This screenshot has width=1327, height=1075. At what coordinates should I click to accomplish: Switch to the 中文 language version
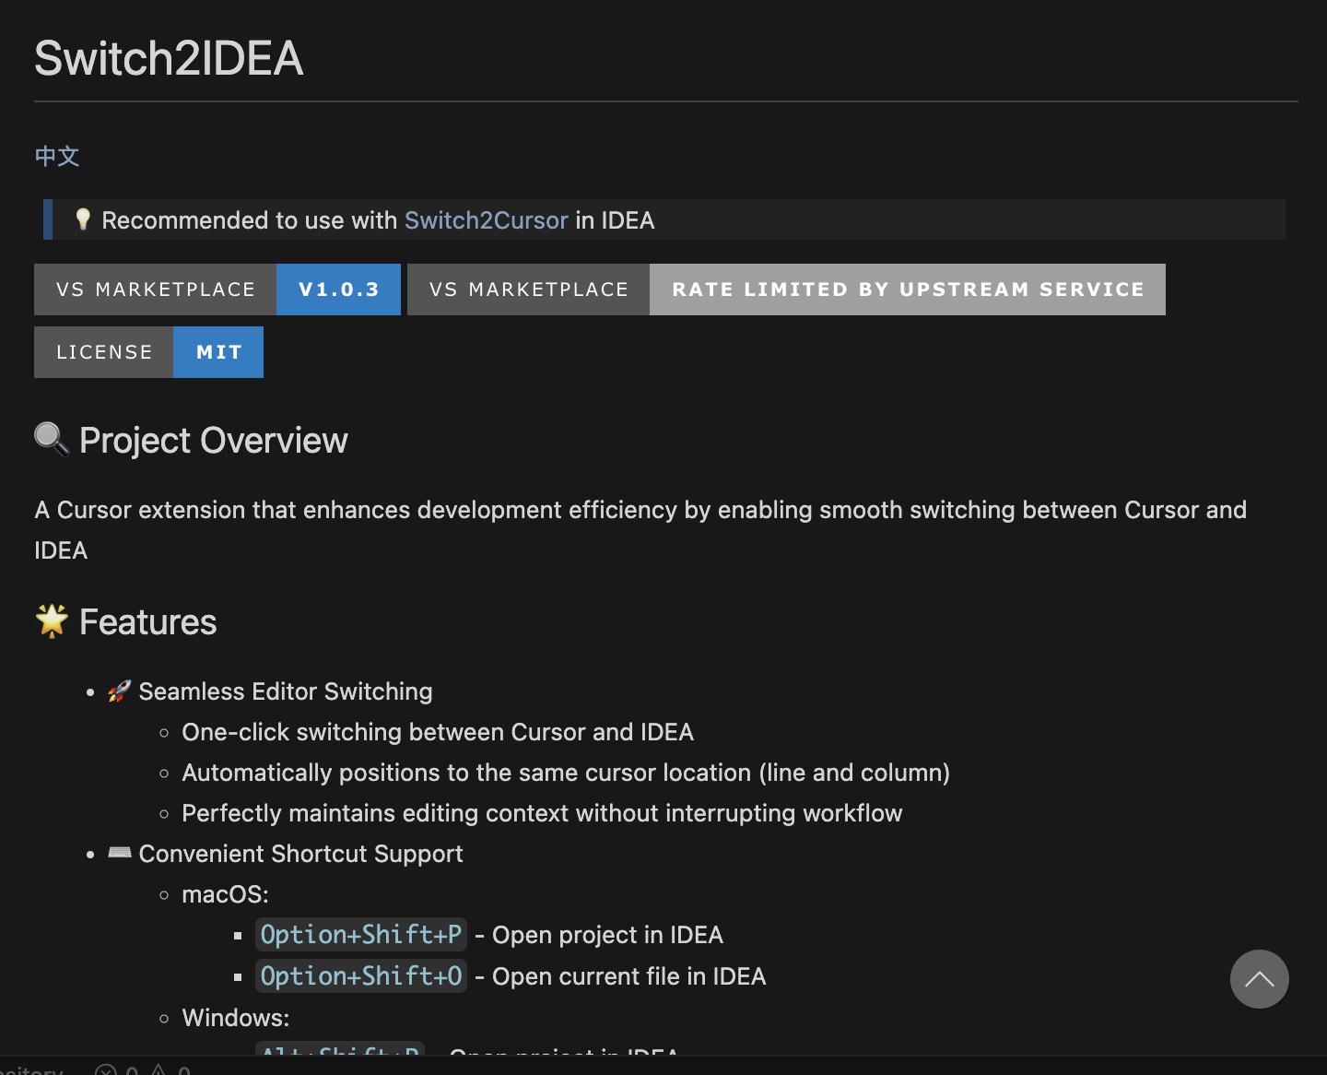(x=56, y=156)
